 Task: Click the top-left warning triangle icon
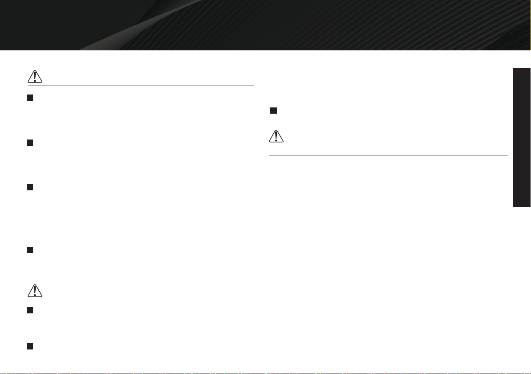[35, 77]
